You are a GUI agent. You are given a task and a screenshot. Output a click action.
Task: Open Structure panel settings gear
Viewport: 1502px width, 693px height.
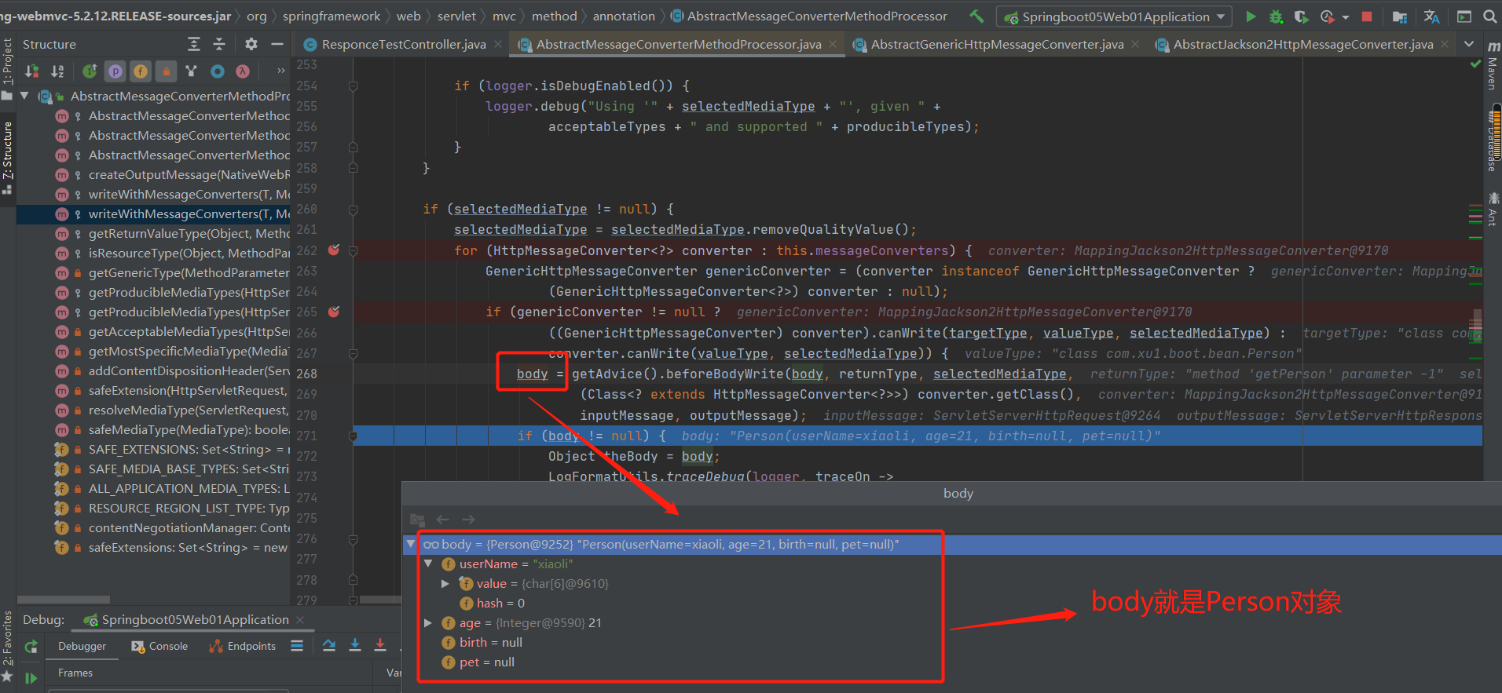tap(251, 45)
